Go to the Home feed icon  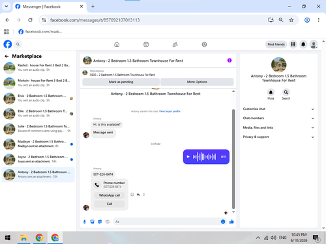(117, 44)
